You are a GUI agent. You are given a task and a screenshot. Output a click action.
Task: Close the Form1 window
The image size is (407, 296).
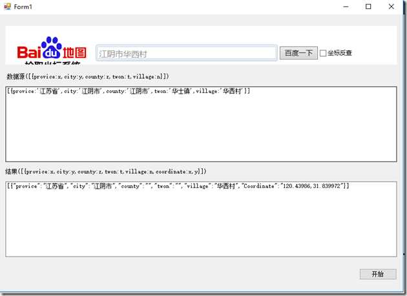(x=391, y=6)
